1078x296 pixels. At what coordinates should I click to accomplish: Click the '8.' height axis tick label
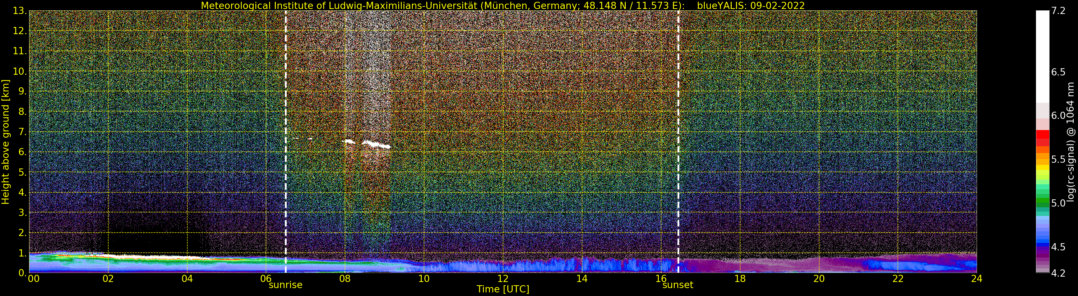click(x=22, y=112)
